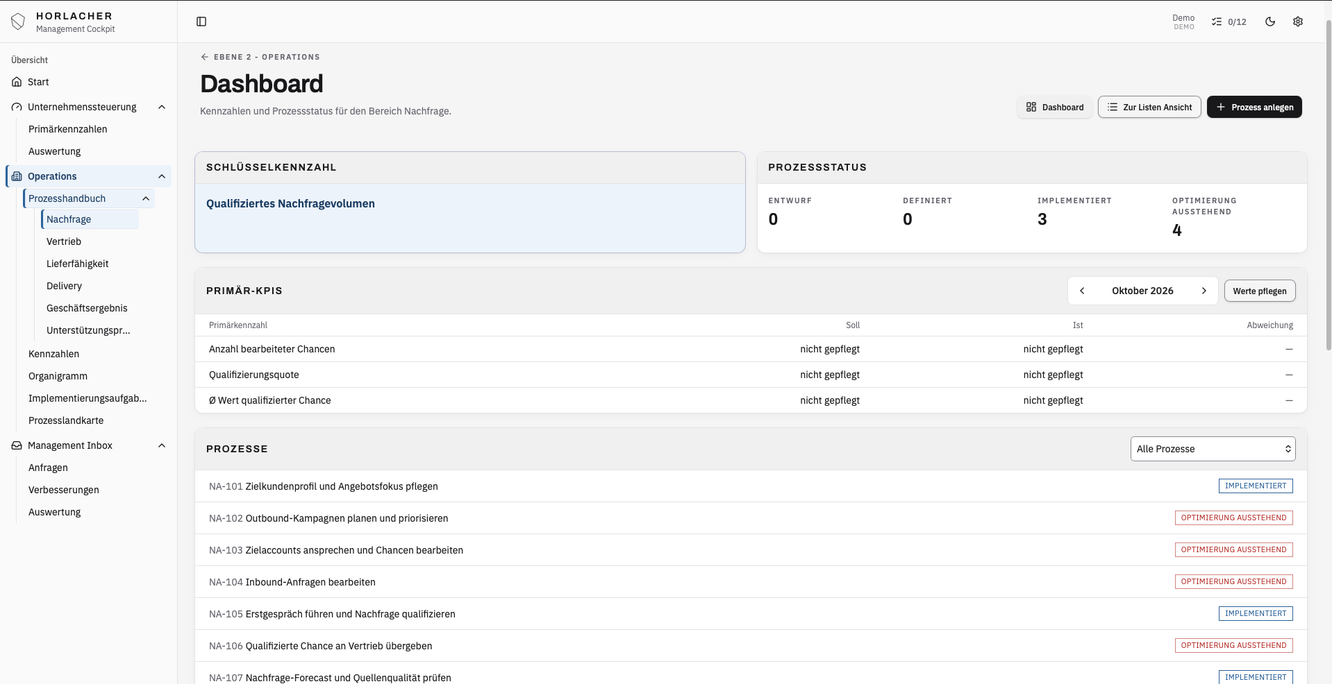Click Oktober 2026 month label
1332x684 pixels.
click(x=1142, y=291)
